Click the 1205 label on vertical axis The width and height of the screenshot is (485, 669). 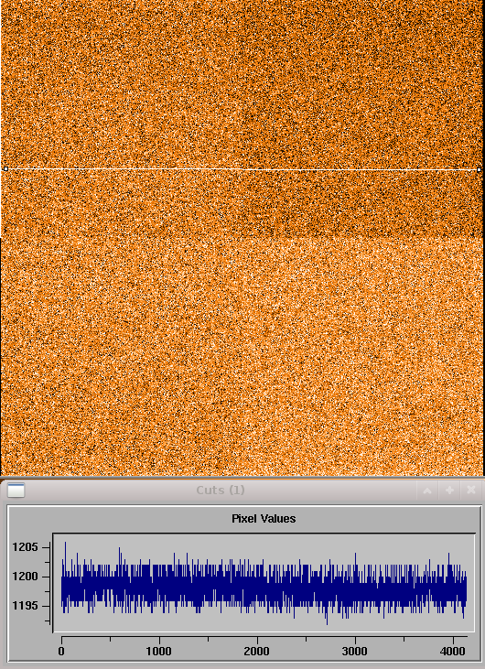pyautogui.click(x=25, y=547)
